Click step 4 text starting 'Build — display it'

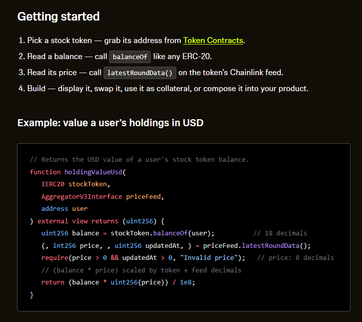coord(168,89)
